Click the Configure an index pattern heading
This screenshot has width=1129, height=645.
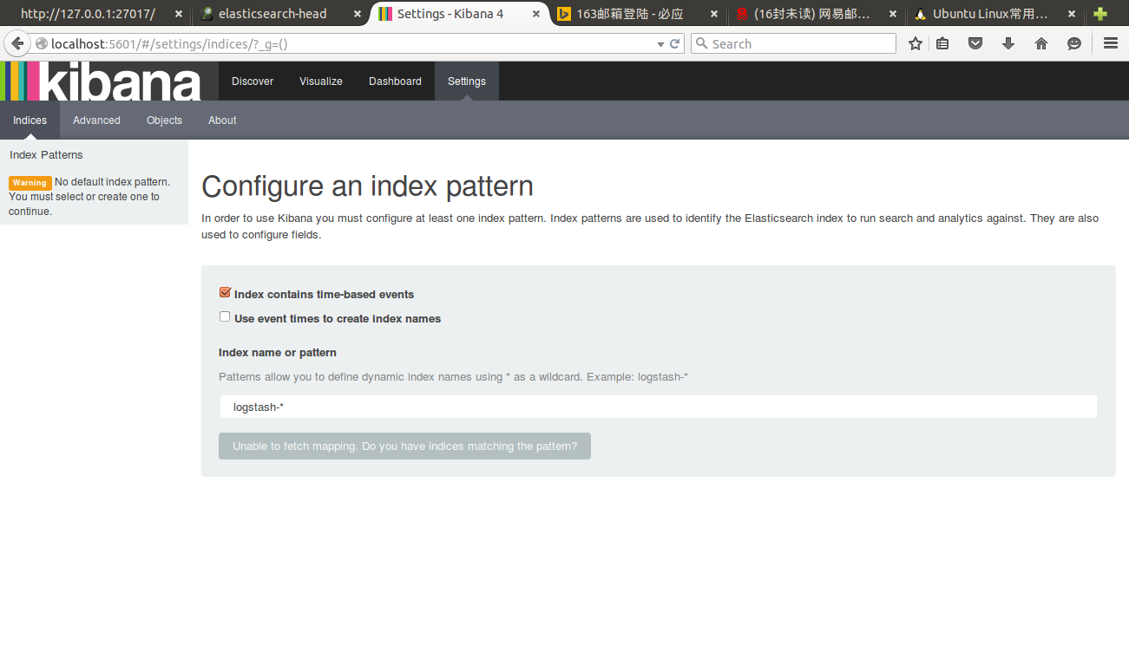(x=367, y=186)
